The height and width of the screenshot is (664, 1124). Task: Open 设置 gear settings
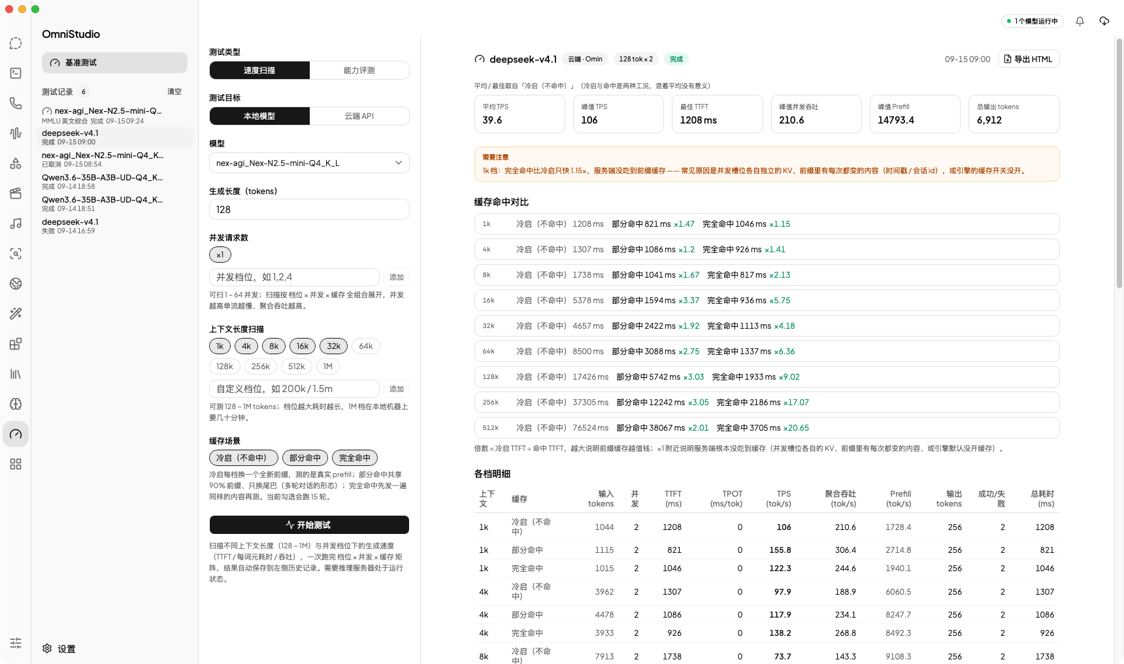pos(59,649)
